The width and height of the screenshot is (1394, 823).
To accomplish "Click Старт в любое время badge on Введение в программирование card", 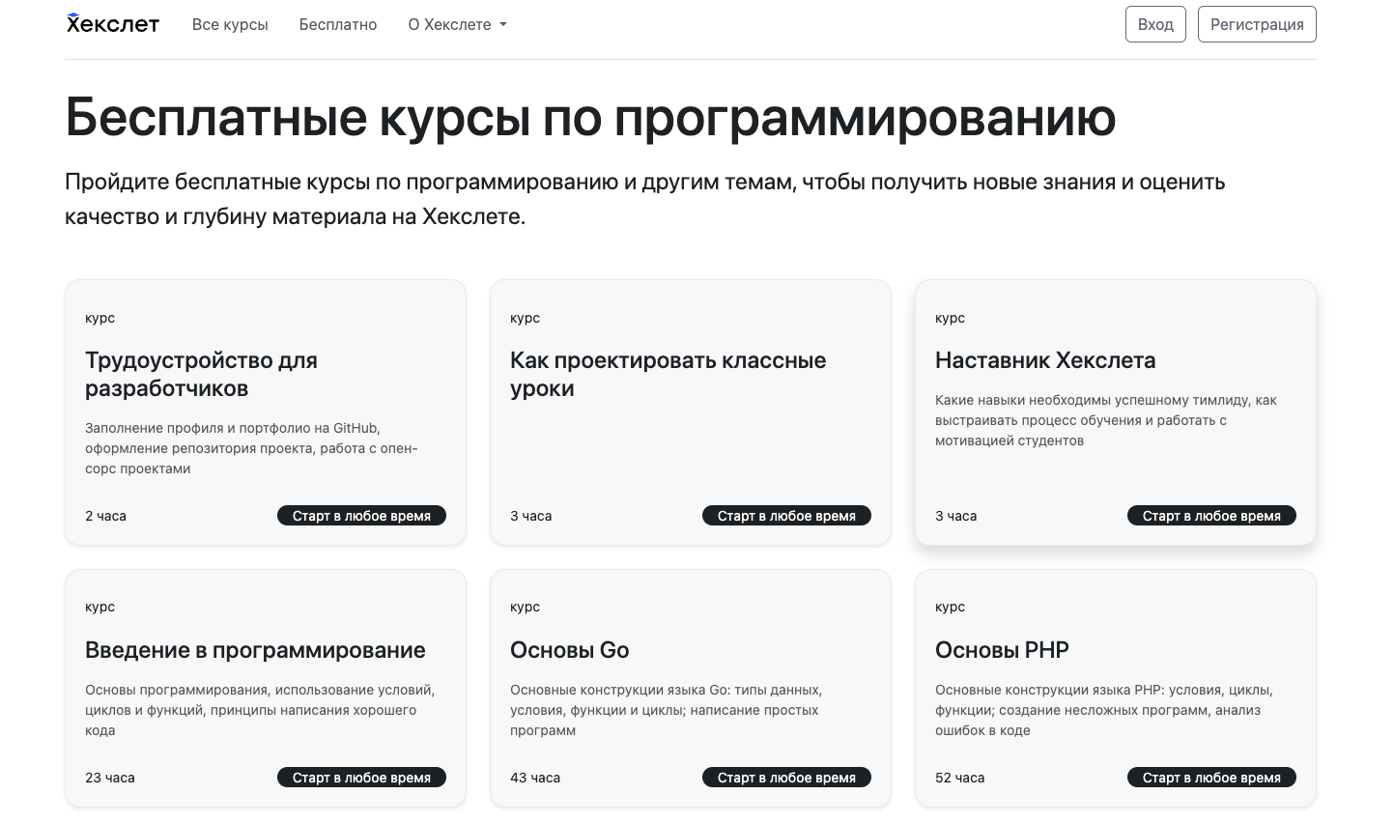I will coord(361,778).
